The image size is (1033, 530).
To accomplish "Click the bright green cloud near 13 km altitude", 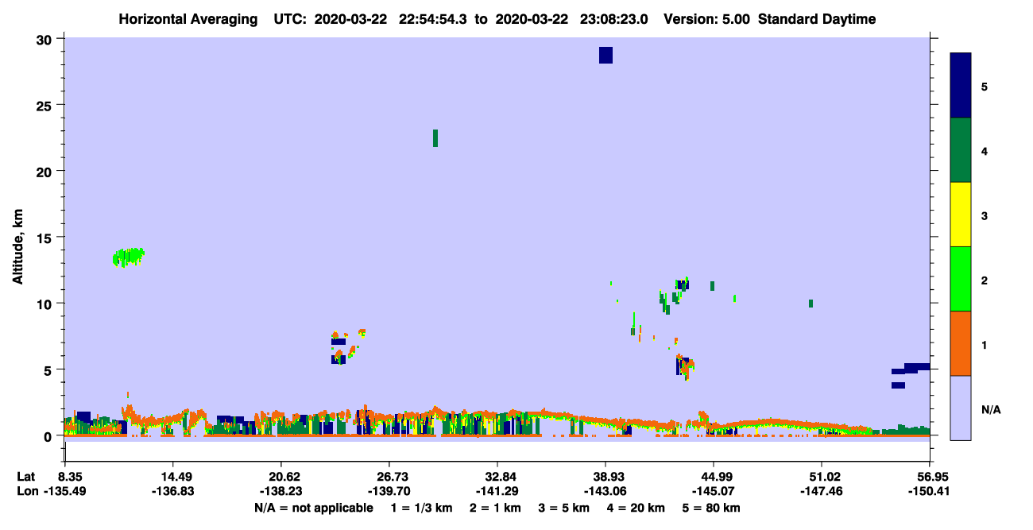I will (x=128, y=257).
